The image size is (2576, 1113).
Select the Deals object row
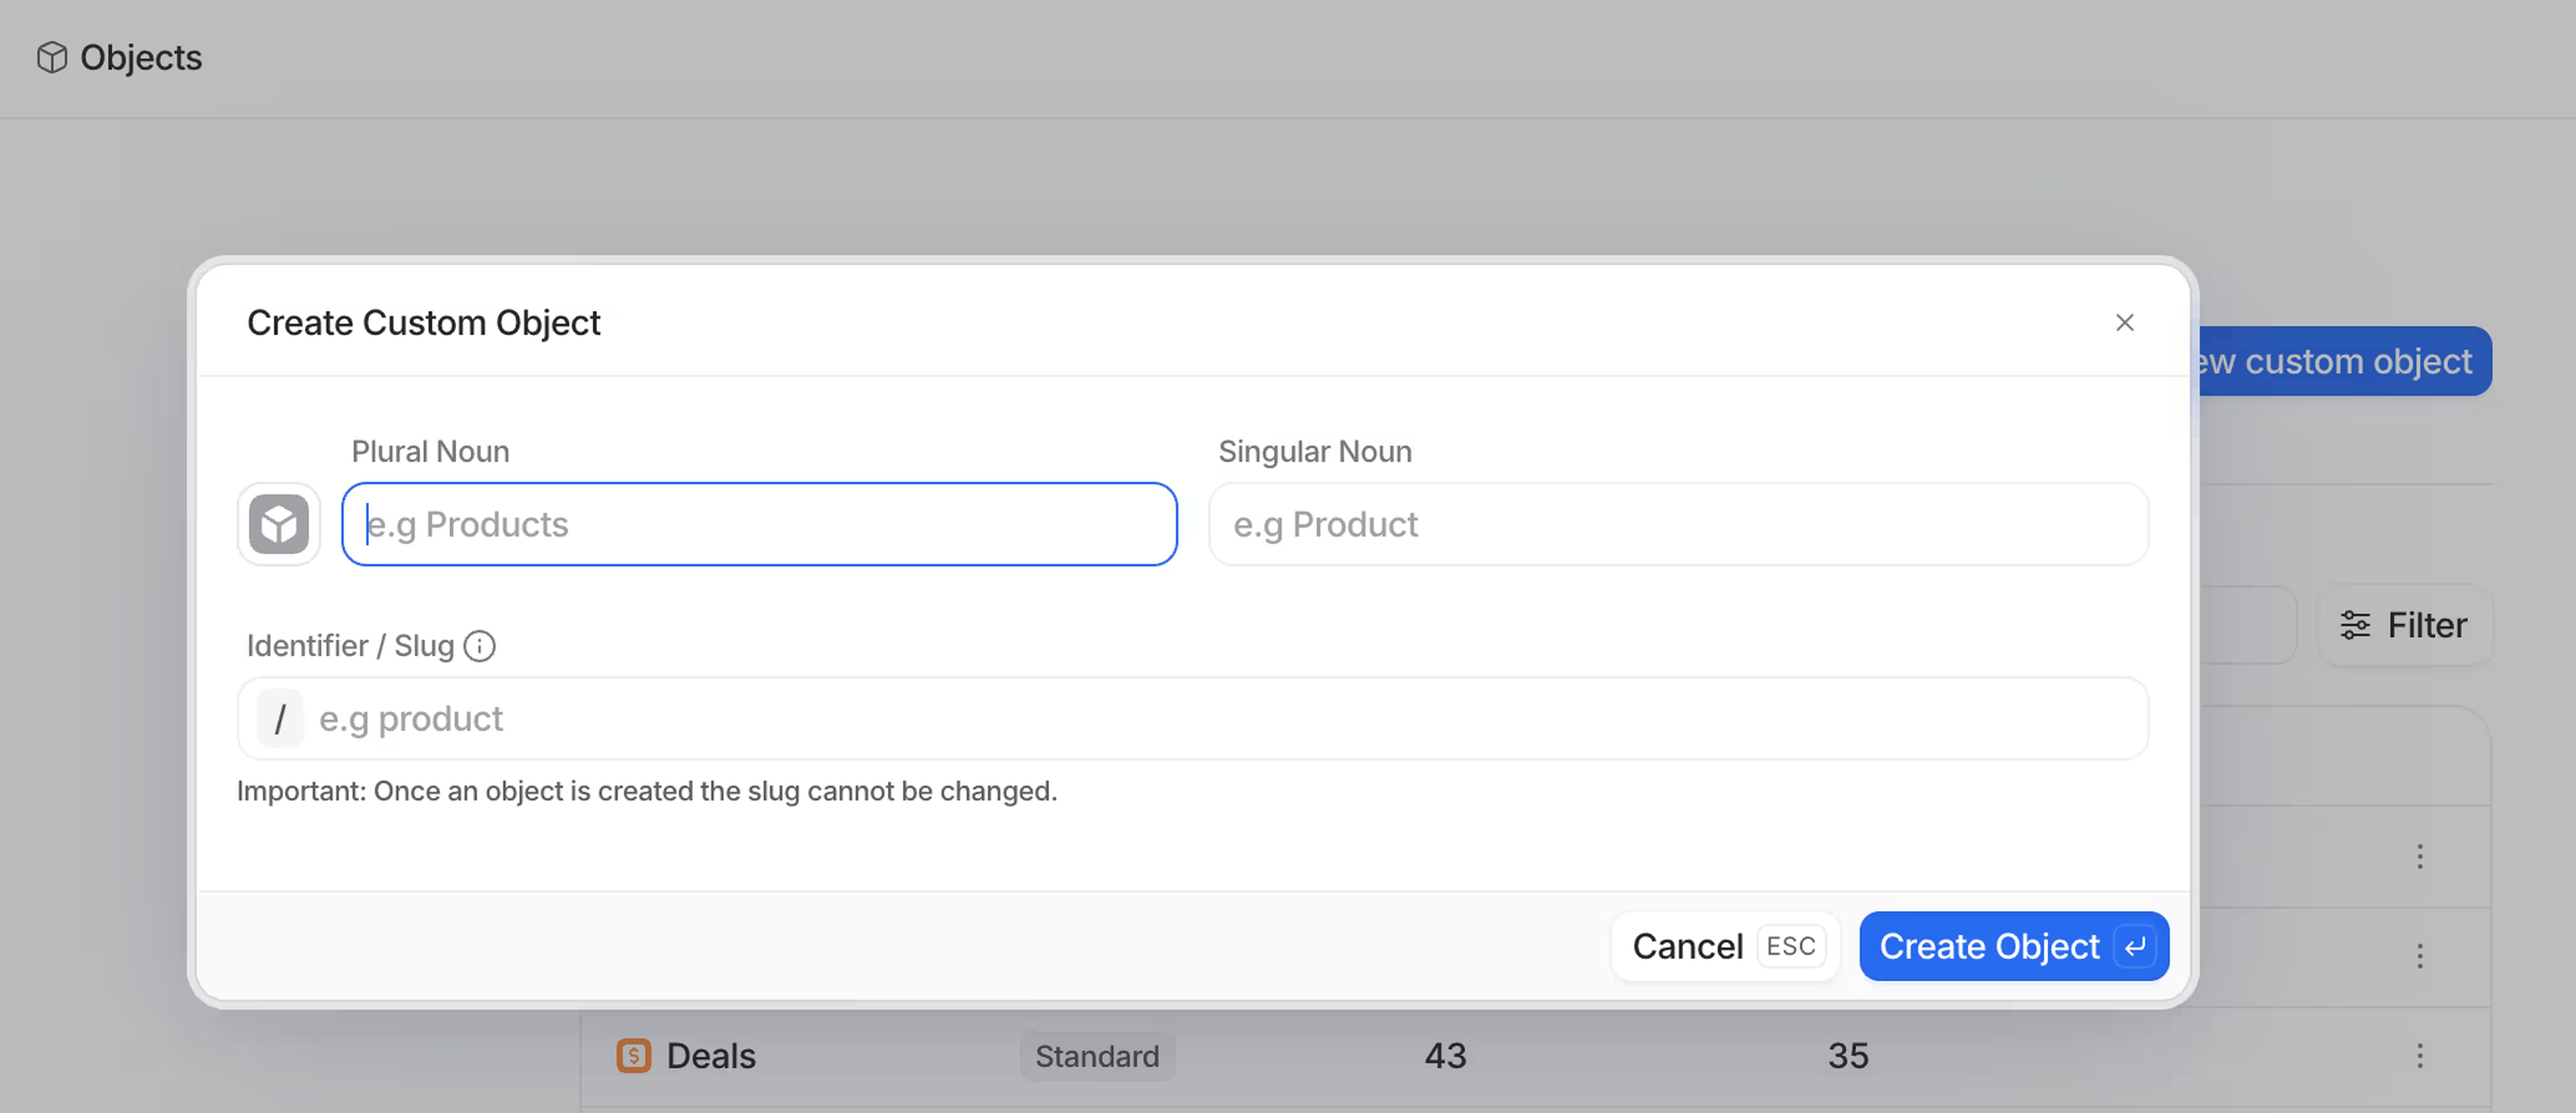tap(711, 1056)
